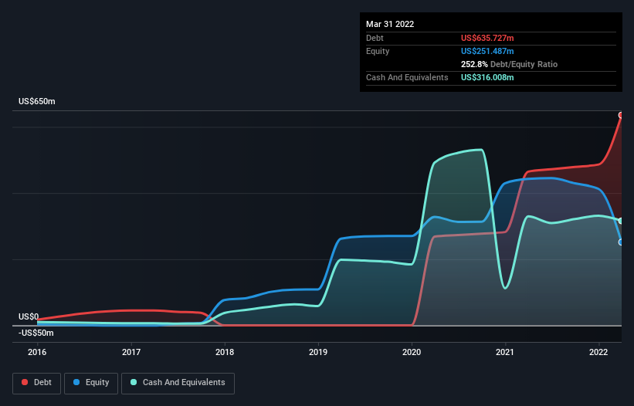Click the blue Equity legend dot
The image size is (634, 406).
[x=76, y=382]
